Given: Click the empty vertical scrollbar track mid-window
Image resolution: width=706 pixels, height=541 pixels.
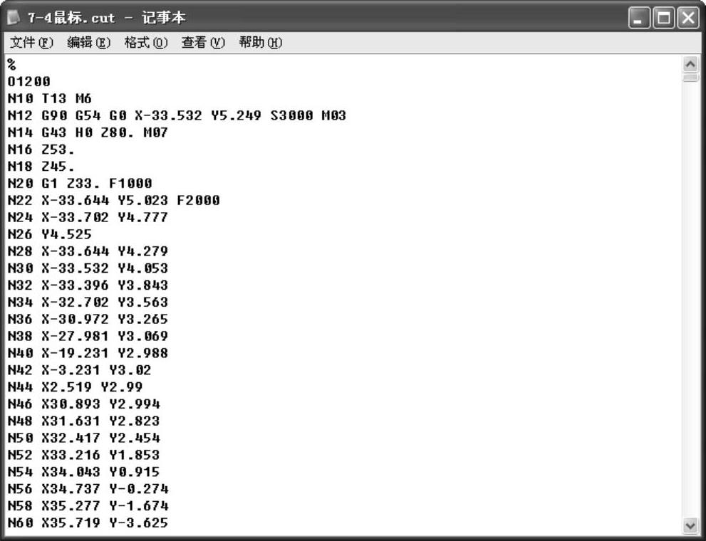Looking at the screenshot, I should point(690,299).
